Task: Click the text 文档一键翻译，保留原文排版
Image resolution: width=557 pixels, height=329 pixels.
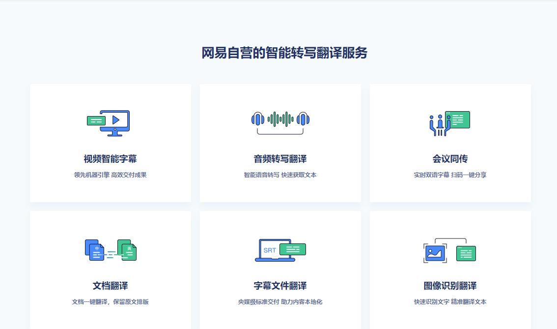Action: (110, 302)
